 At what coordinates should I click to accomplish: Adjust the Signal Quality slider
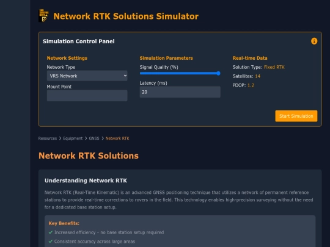(180, 73)
